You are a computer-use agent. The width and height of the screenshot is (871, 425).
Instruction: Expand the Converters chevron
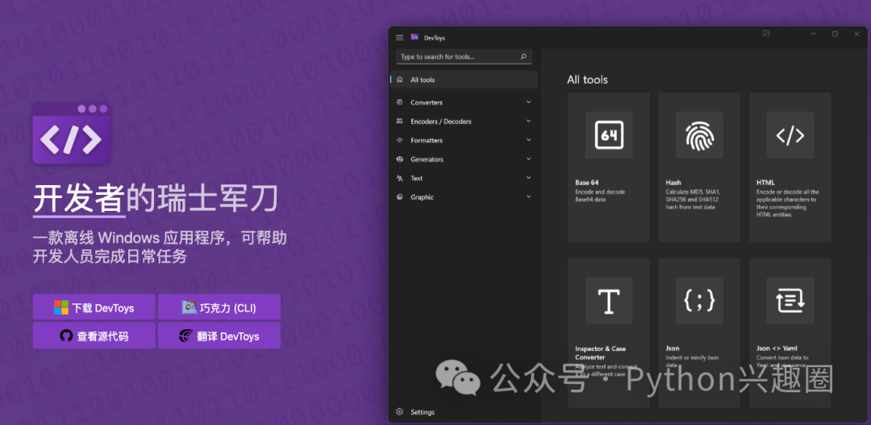tap(528, 102)
